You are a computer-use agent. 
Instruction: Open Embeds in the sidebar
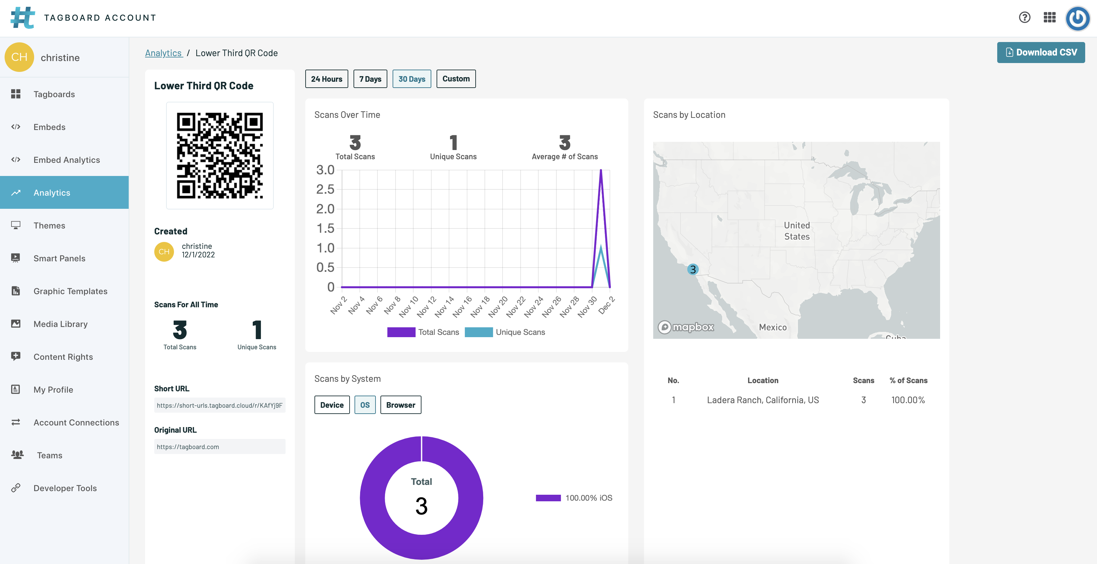[64, 127]
